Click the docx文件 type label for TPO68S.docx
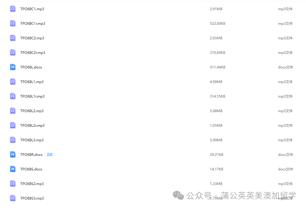 [x=285, y=169]
